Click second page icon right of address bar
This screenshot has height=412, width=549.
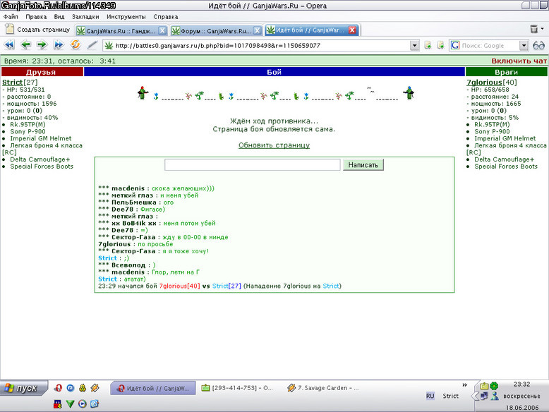click(440, 45)
